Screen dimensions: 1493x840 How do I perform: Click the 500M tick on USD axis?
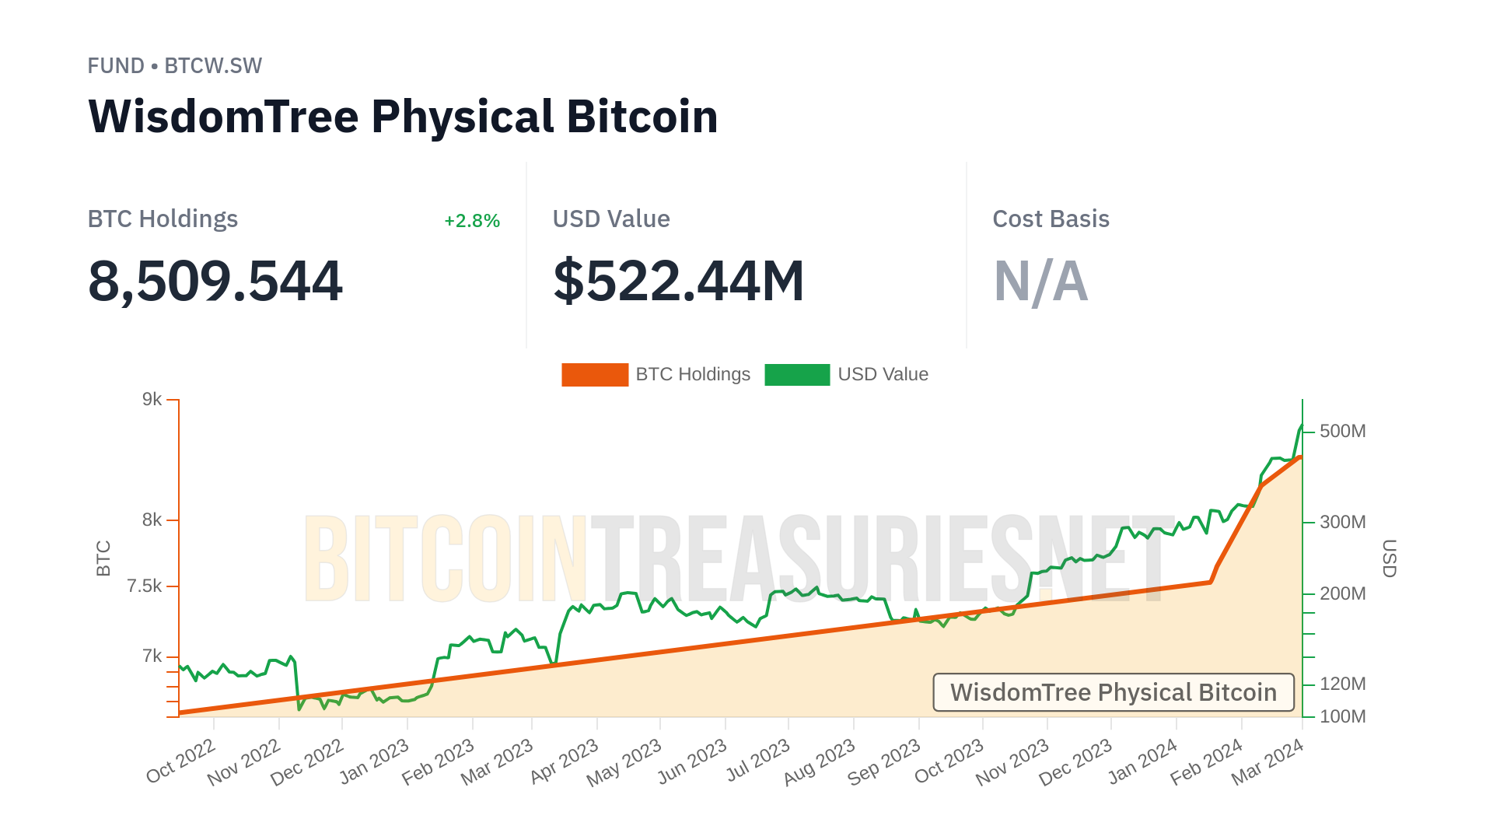click(1342, 431)
